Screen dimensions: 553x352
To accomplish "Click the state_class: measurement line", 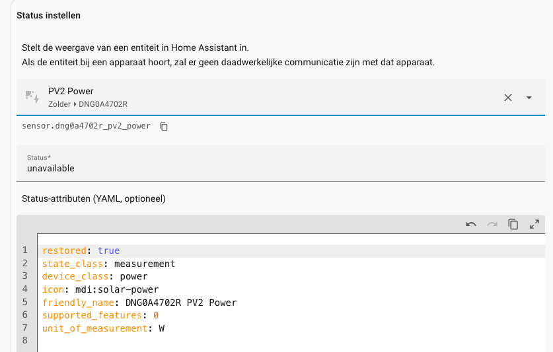I will pos(108,264).
